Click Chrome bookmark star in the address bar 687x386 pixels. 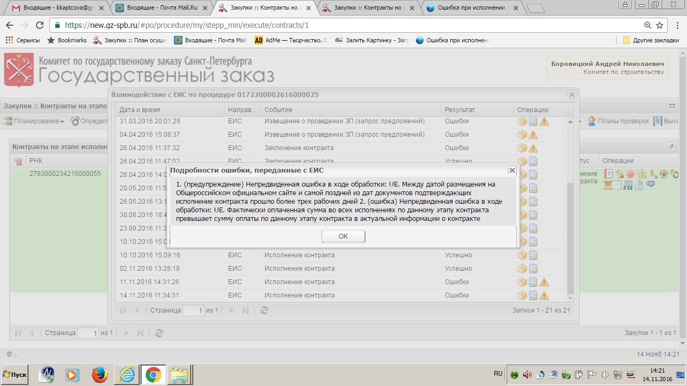point(660,25)
